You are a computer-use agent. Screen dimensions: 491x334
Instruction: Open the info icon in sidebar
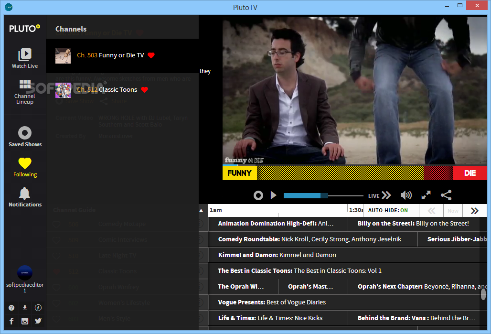coord(38,308)
